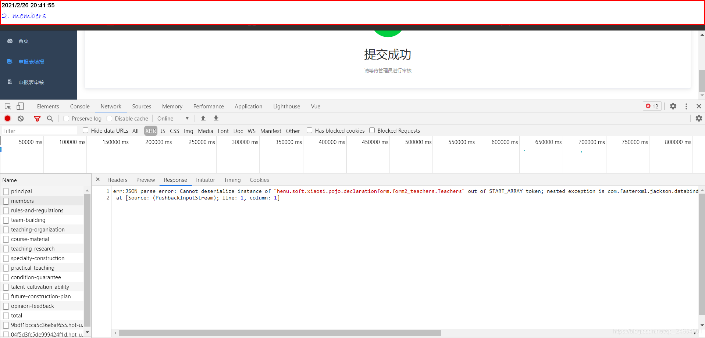Screen dimensions: 705x338
Task: Open DevTools settings gear
Action: (x=673, y=106)
